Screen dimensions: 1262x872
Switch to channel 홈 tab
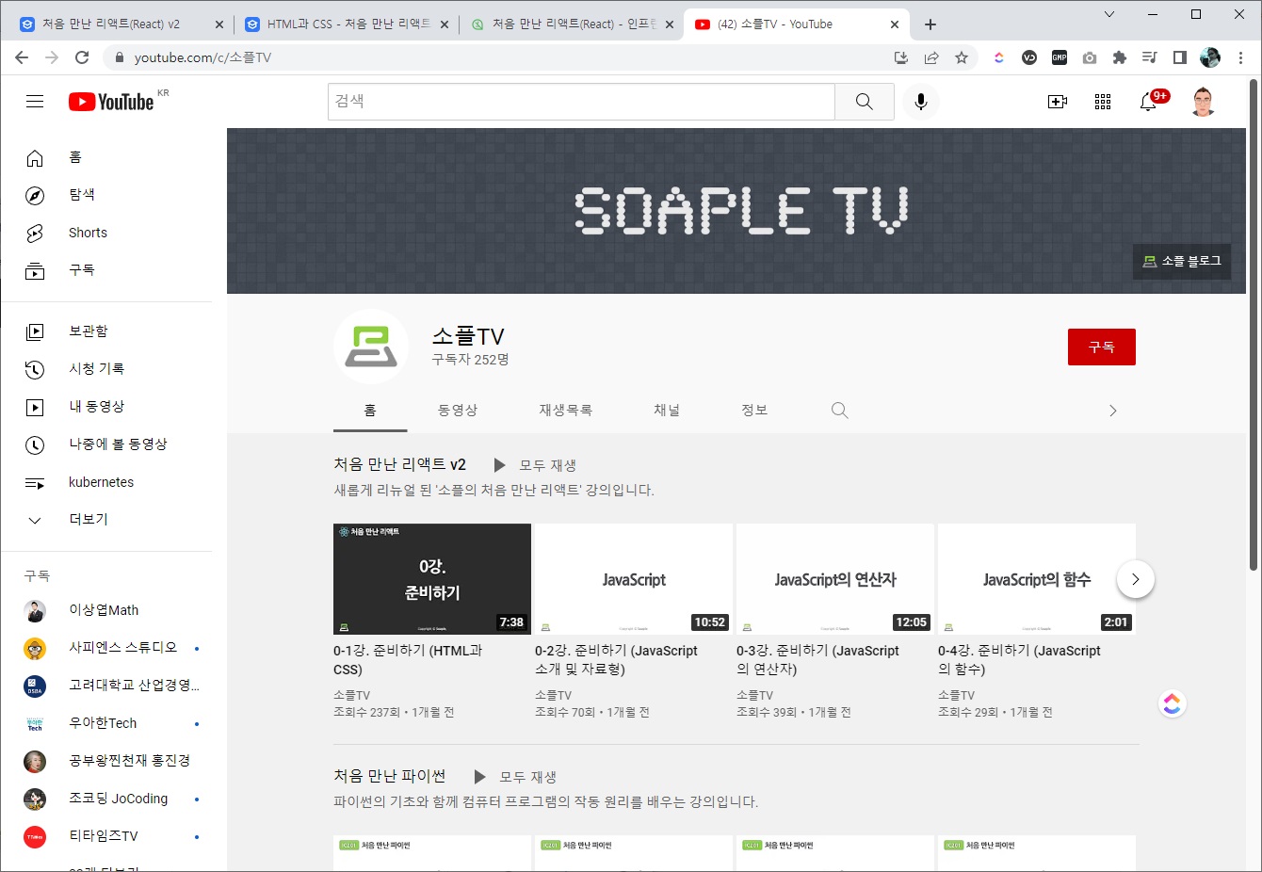[x=370, y=411]
